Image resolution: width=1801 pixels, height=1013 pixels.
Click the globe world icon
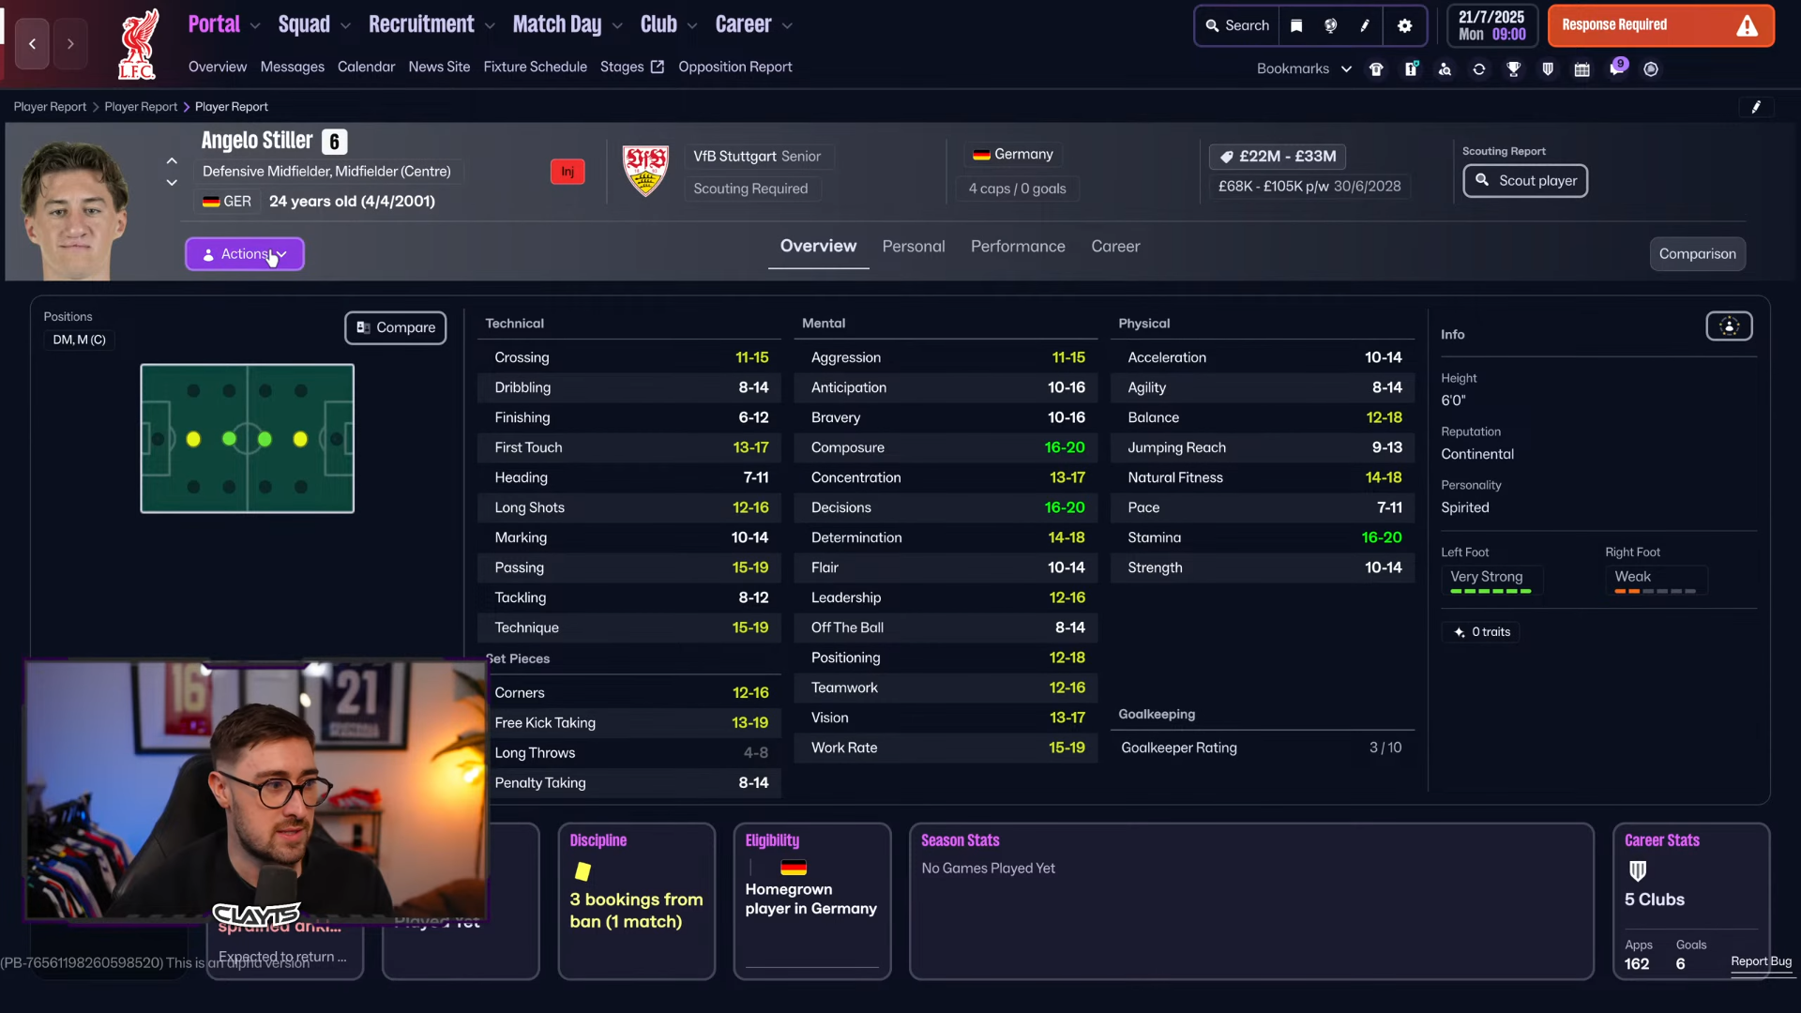pyautogui.click(x=1330, y=25)
